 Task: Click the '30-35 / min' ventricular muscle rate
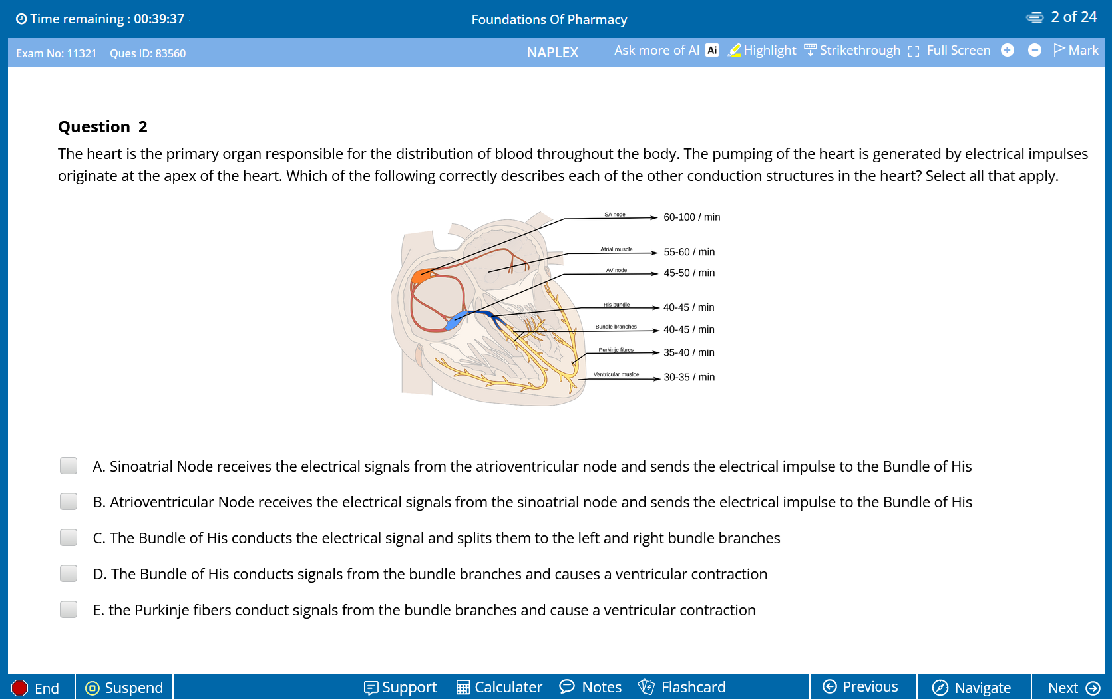point(689,377)
